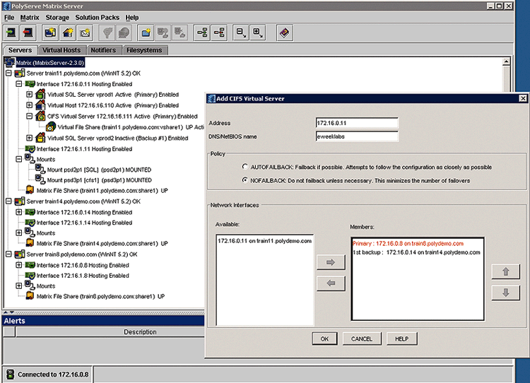The height and width of the screenshot is (383, 530).
Task: Open the Help menu
Action: 132,18
